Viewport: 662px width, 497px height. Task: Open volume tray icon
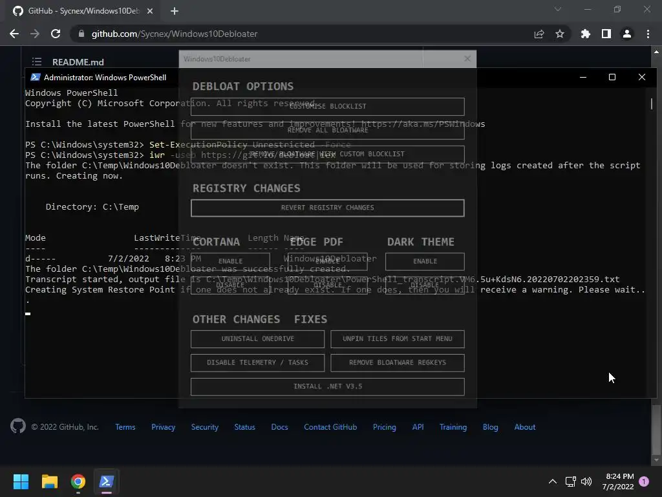point(586,481)
